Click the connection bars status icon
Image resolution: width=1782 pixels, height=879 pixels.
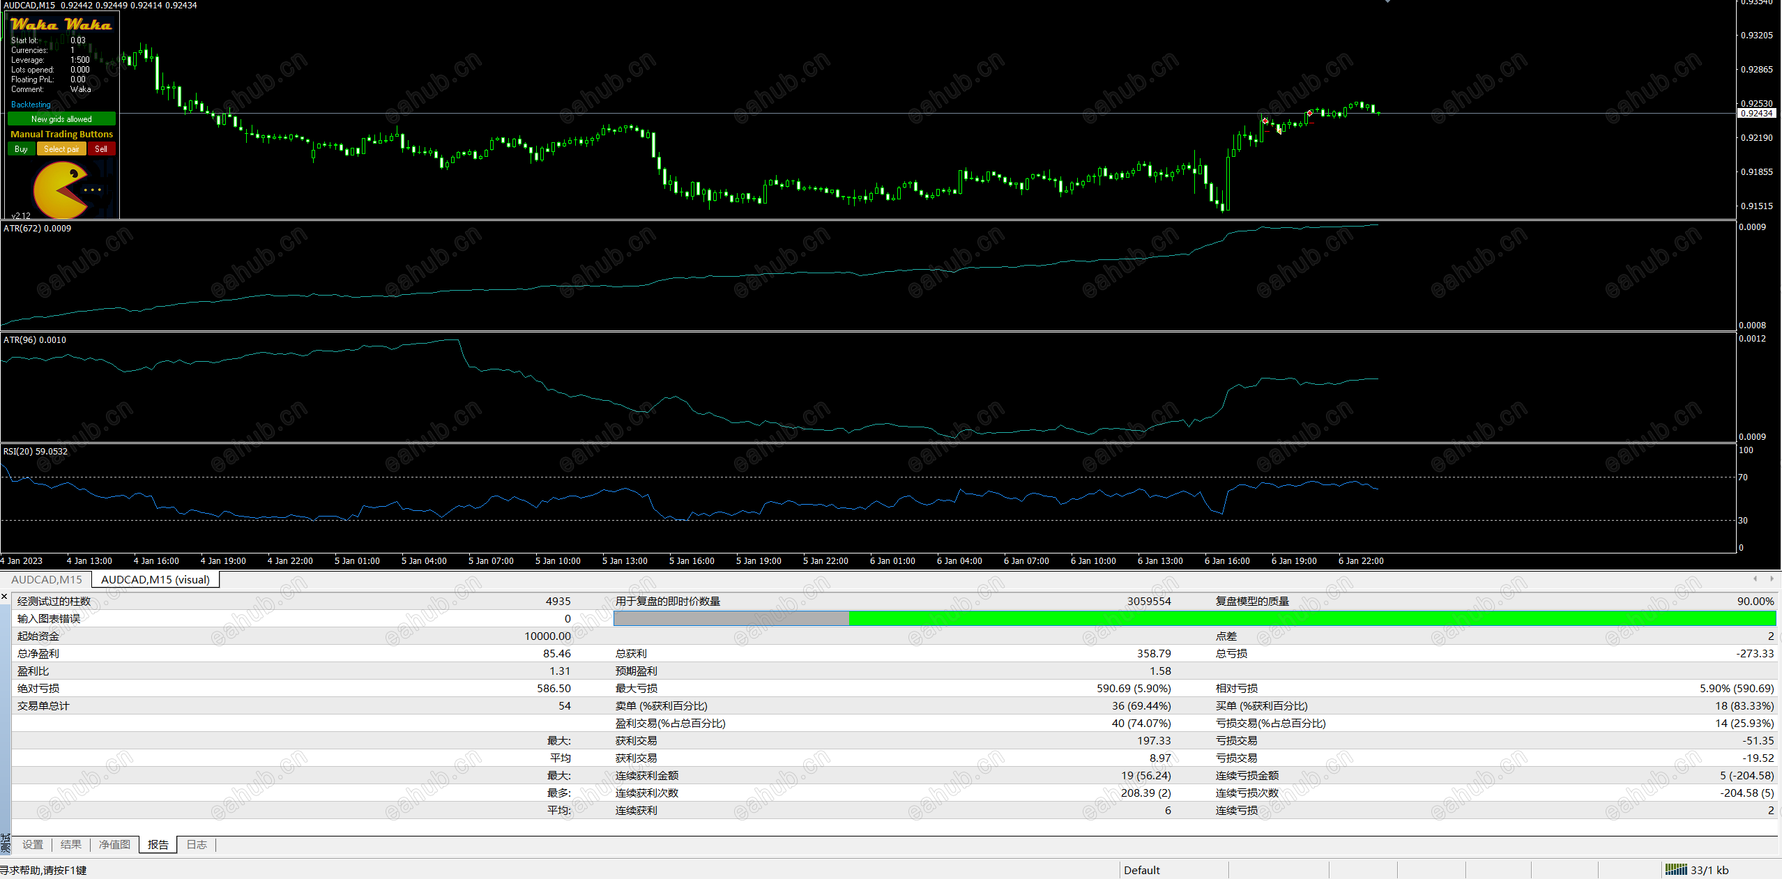point(1676,869)
